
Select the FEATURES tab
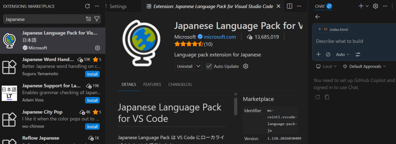pos(152,84)
